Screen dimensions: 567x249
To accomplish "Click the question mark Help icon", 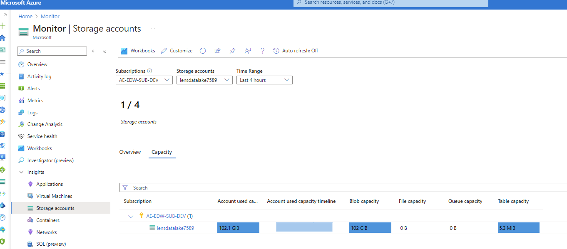I will pyautogui.click(x=262, y=51).
